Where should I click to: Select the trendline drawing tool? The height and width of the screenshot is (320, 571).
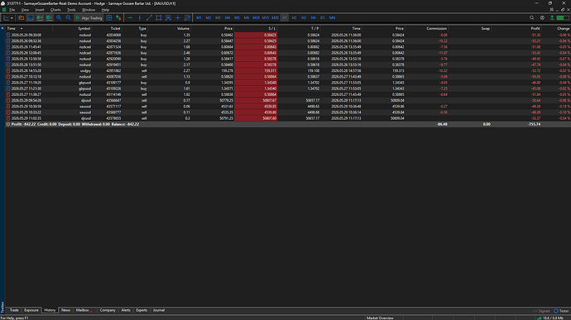coord(149,18)
